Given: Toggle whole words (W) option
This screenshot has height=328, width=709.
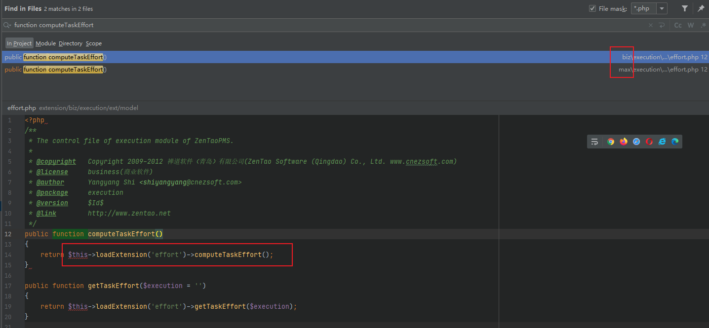Looking at the screenshot, I should (691, 25).
